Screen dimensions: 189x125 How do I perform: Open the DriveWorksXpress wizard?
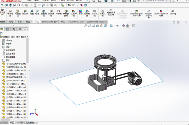coord(161,13)
